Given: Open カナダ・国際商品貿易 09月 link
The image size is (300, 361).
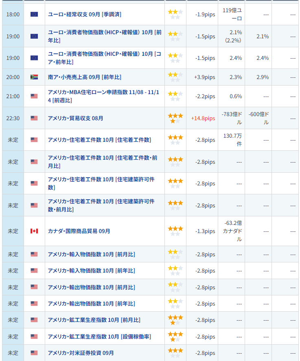Looking at the screenshot, I should point(79,231).
